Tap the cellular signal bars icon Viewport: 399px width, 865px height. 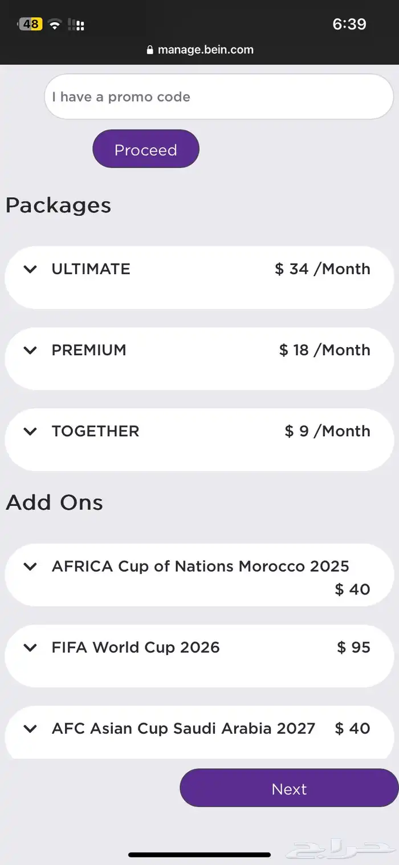[x=76, y=25]
